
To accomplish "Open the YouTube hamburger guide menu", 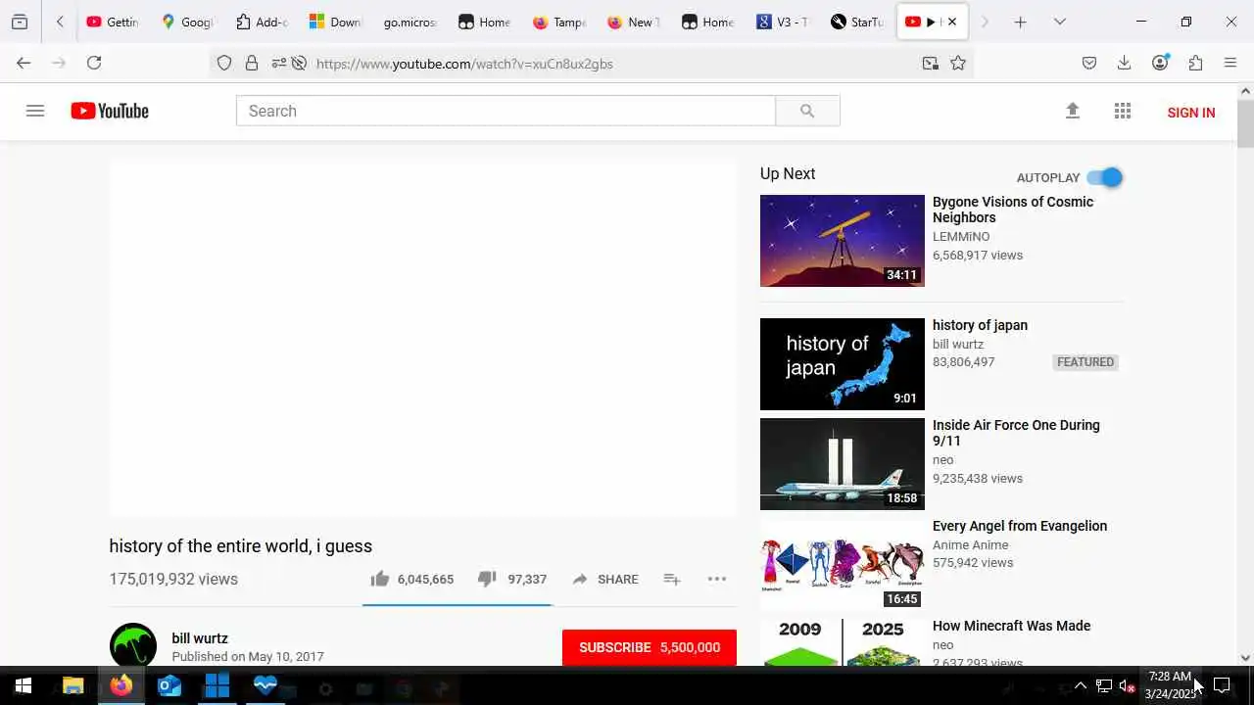I will click(x=35, y=111).
